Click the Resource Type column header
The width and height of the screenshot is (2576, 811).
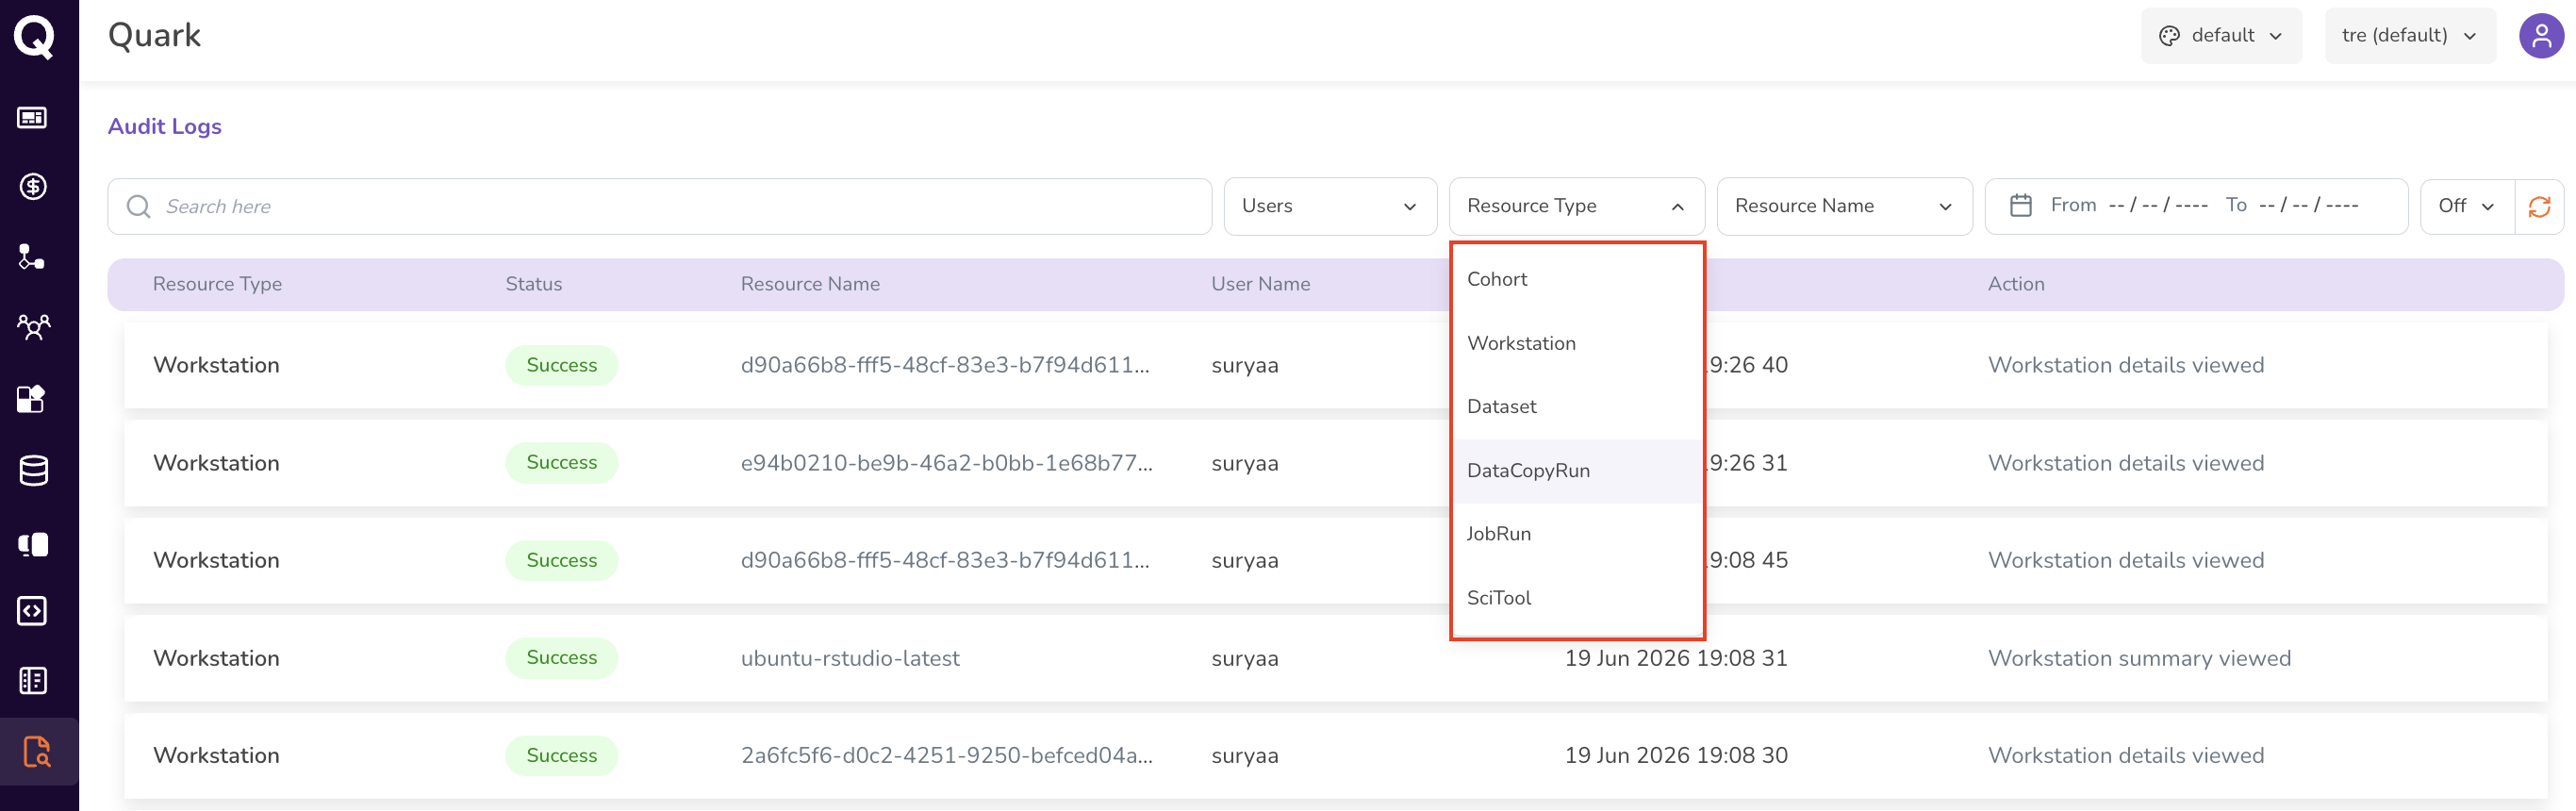(217, 284)
